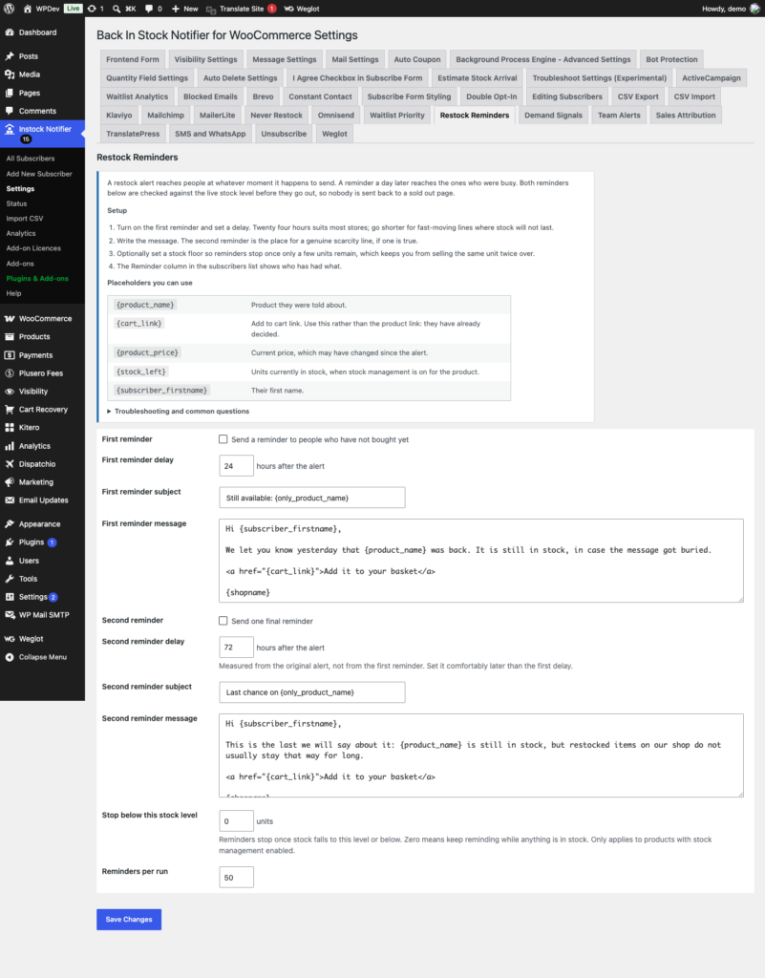Open the Demand Signals tab
This screenshot has width=765, height=978.
553,116
